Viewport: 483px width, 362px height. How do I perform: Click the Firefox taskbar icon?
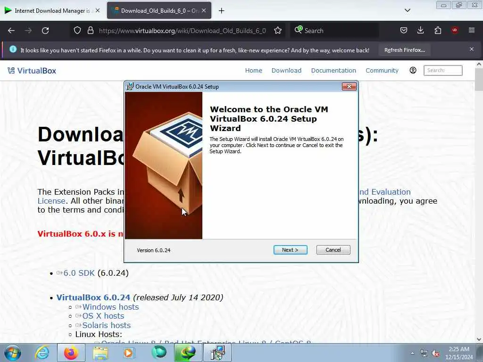[x=71, y=353]
